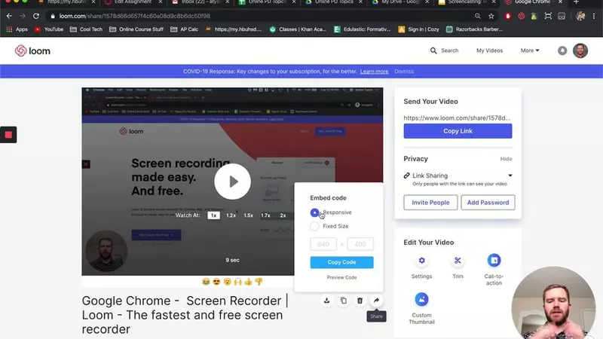Duplicate the video with the copy icon
This screenshot has width=603, height=339.
344,301
